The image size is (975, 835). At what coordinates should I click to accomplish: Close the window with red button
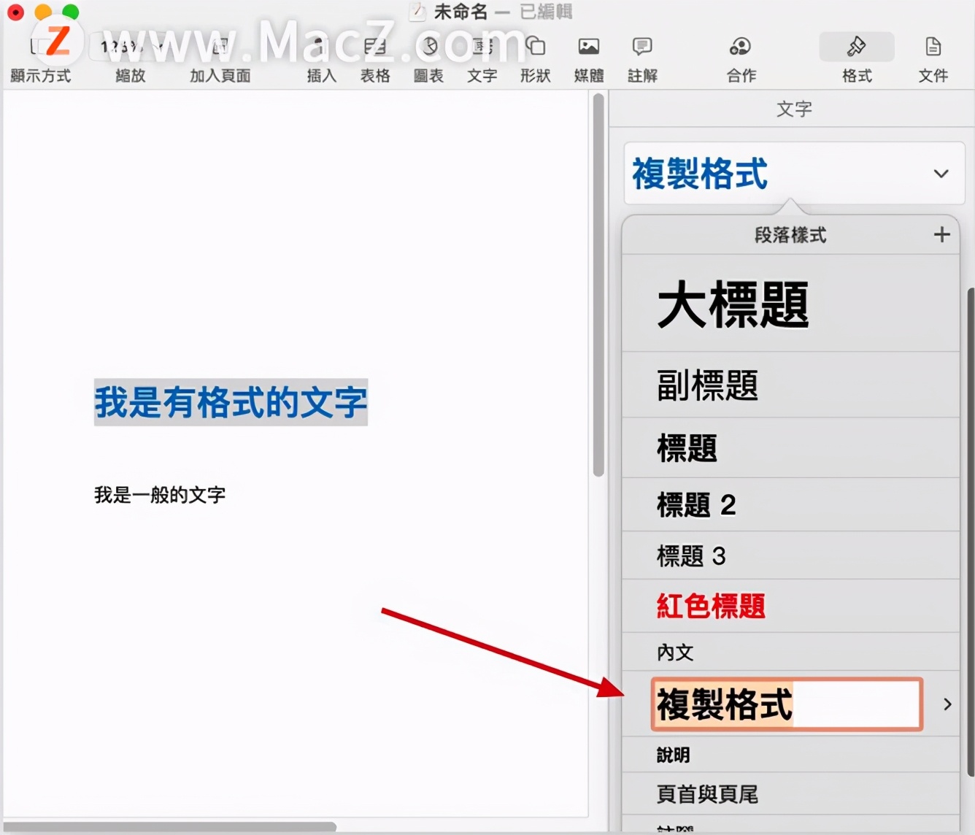pos(15,12)
